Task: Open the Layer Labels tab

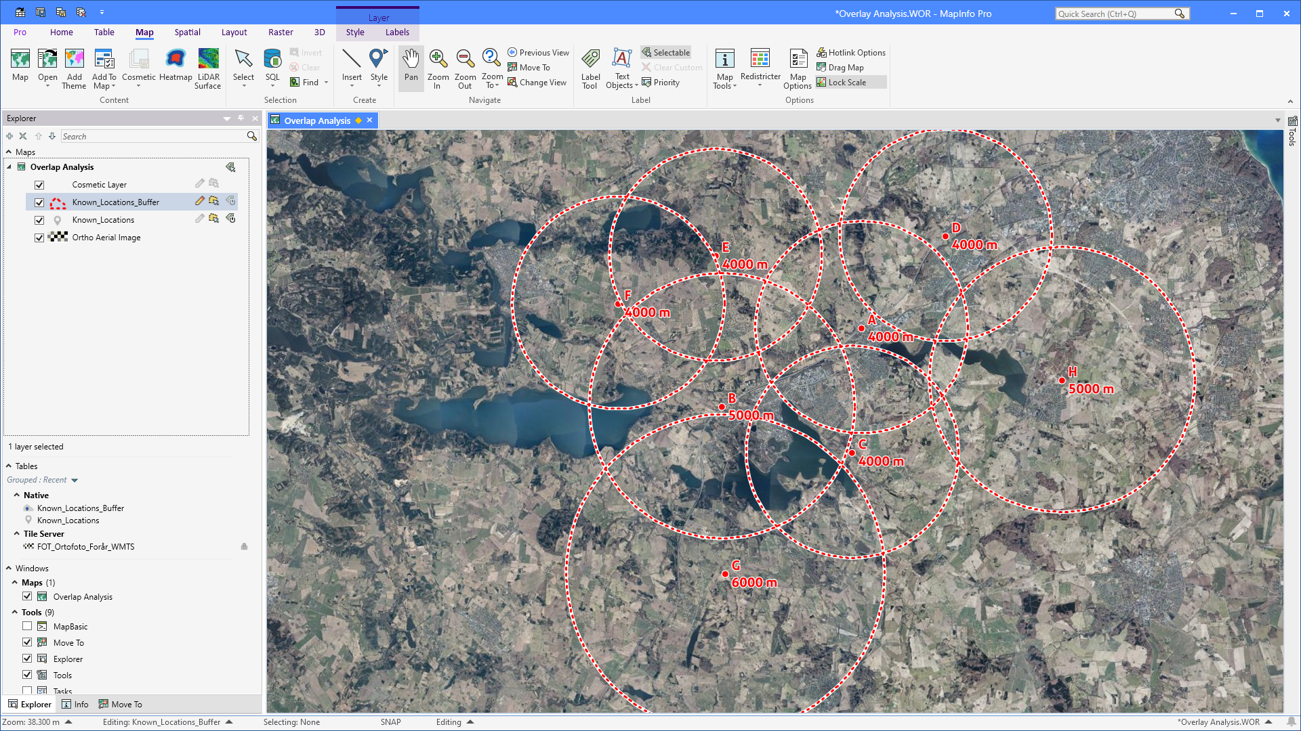Action: click(x=397, y=32)
